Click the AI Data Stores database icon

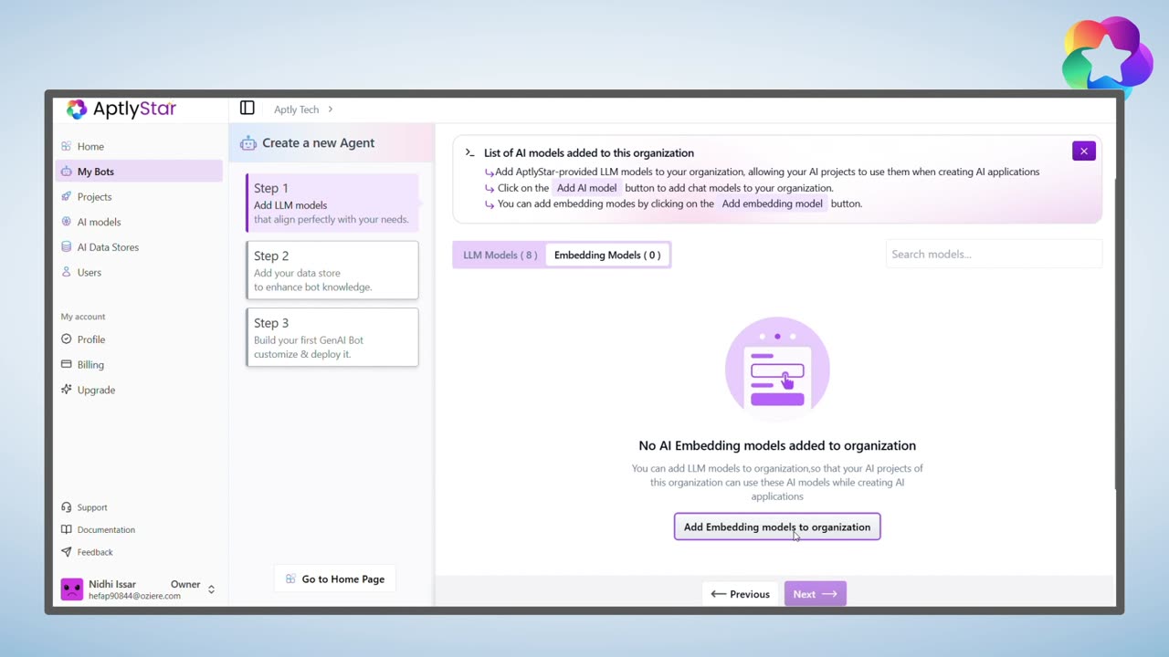coord(66,246)
